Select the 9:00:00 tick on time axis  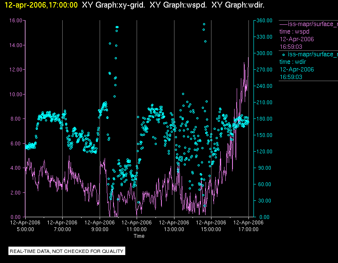pyautogui.click(x=100, y=229)
